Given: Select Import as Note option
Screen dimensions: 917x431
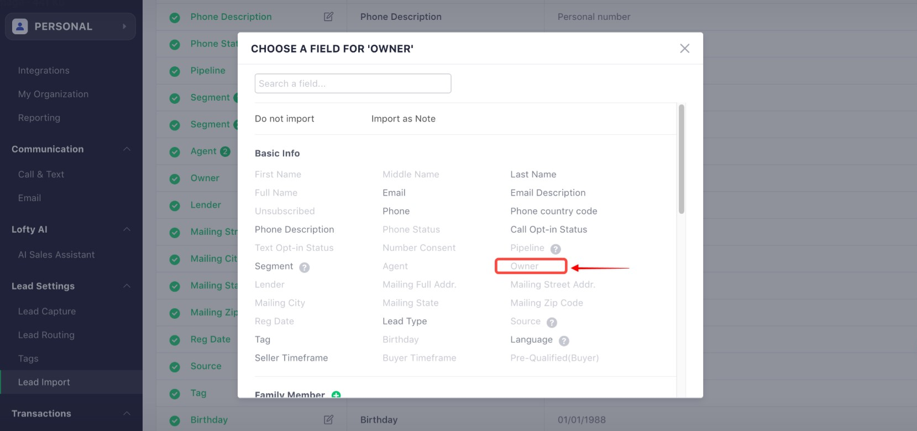Looking at the screenshot, I should click(404, 119).
